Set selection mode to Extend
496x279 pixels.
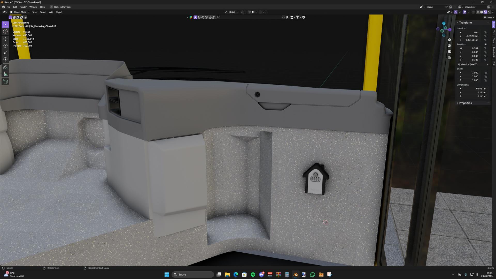point(14,17)
